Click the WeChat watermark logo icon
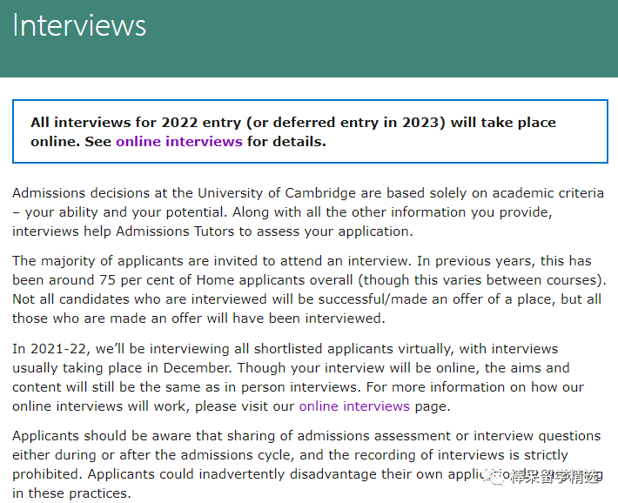618x503 pixels. (x=495, y=477)
